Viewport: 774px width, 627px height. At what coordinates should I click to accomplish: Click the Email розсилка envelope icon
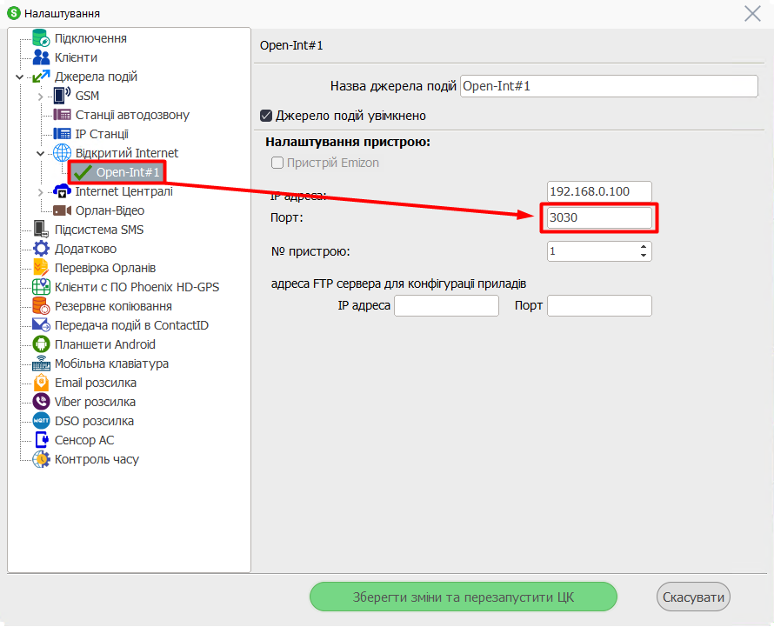tap(41, 383)
